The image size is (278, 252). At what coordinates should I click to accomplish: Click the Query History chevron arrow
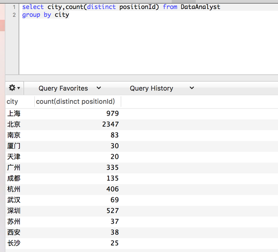(x=192, y=88)
